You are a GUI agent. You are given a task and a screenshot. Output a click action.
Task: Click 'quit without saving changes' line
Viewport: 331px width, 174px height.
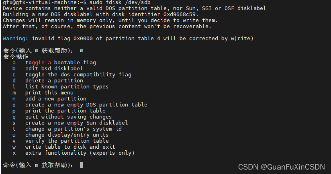68,117
